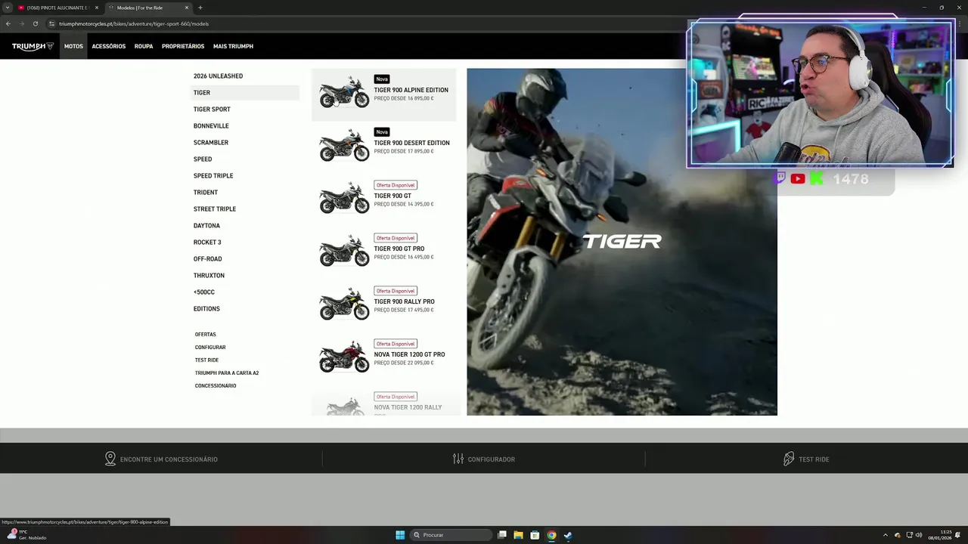Open the OFERTAS link
Image resolution: width=968 pixels, height=544 pixels.
206,335
